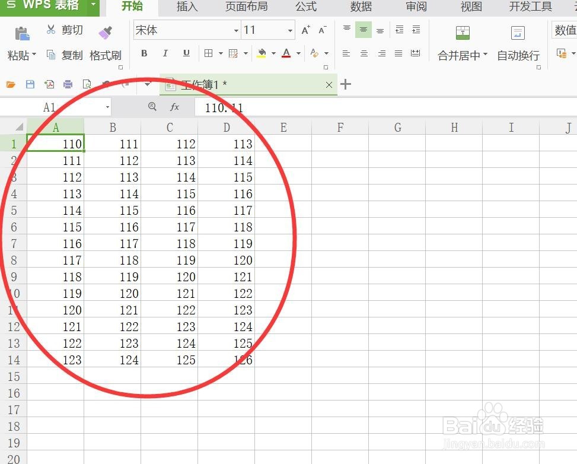The width and height of the screenshot is (577, 464).
Task: Select cell B1 containing 111
Action: point(113,144)
